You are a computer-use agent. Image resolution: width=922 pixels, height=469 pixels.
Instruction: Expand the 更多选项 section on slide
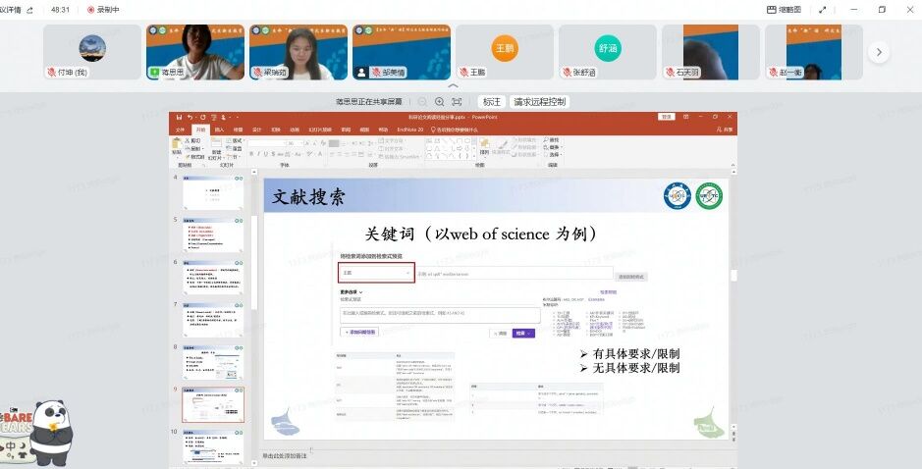pos(352,292)
